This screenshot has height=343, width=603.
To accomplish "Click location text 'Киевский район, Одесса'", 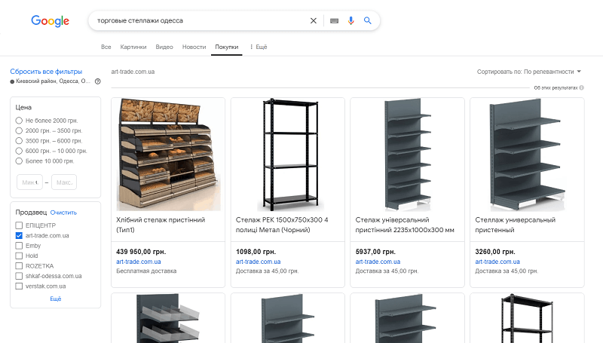I will [53, 81].
